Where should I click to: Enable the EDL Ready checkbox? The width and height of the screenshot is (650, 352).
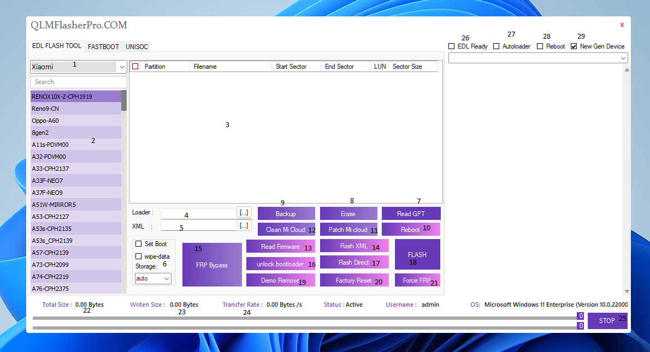451,46
